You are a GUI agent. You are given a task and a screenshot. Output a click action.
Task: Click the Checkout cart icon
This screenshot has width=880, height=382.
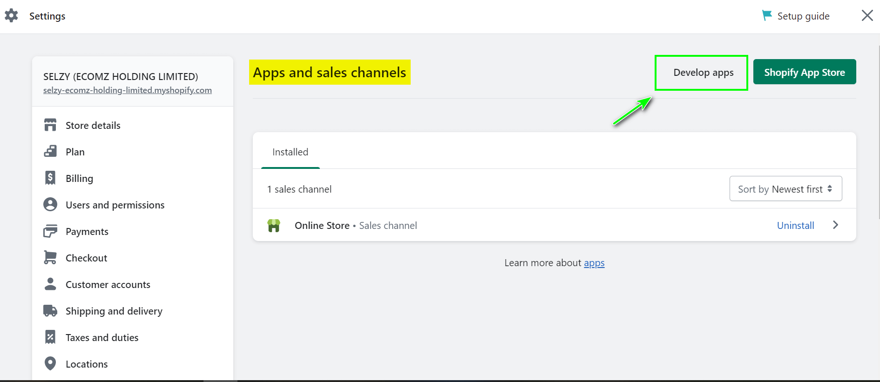pyautogui.click(x=50, y=258)
